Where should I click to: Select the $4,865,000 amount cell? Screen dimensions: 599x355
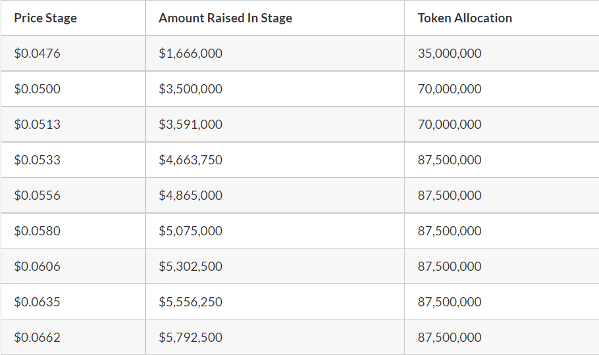coord(274,195)
